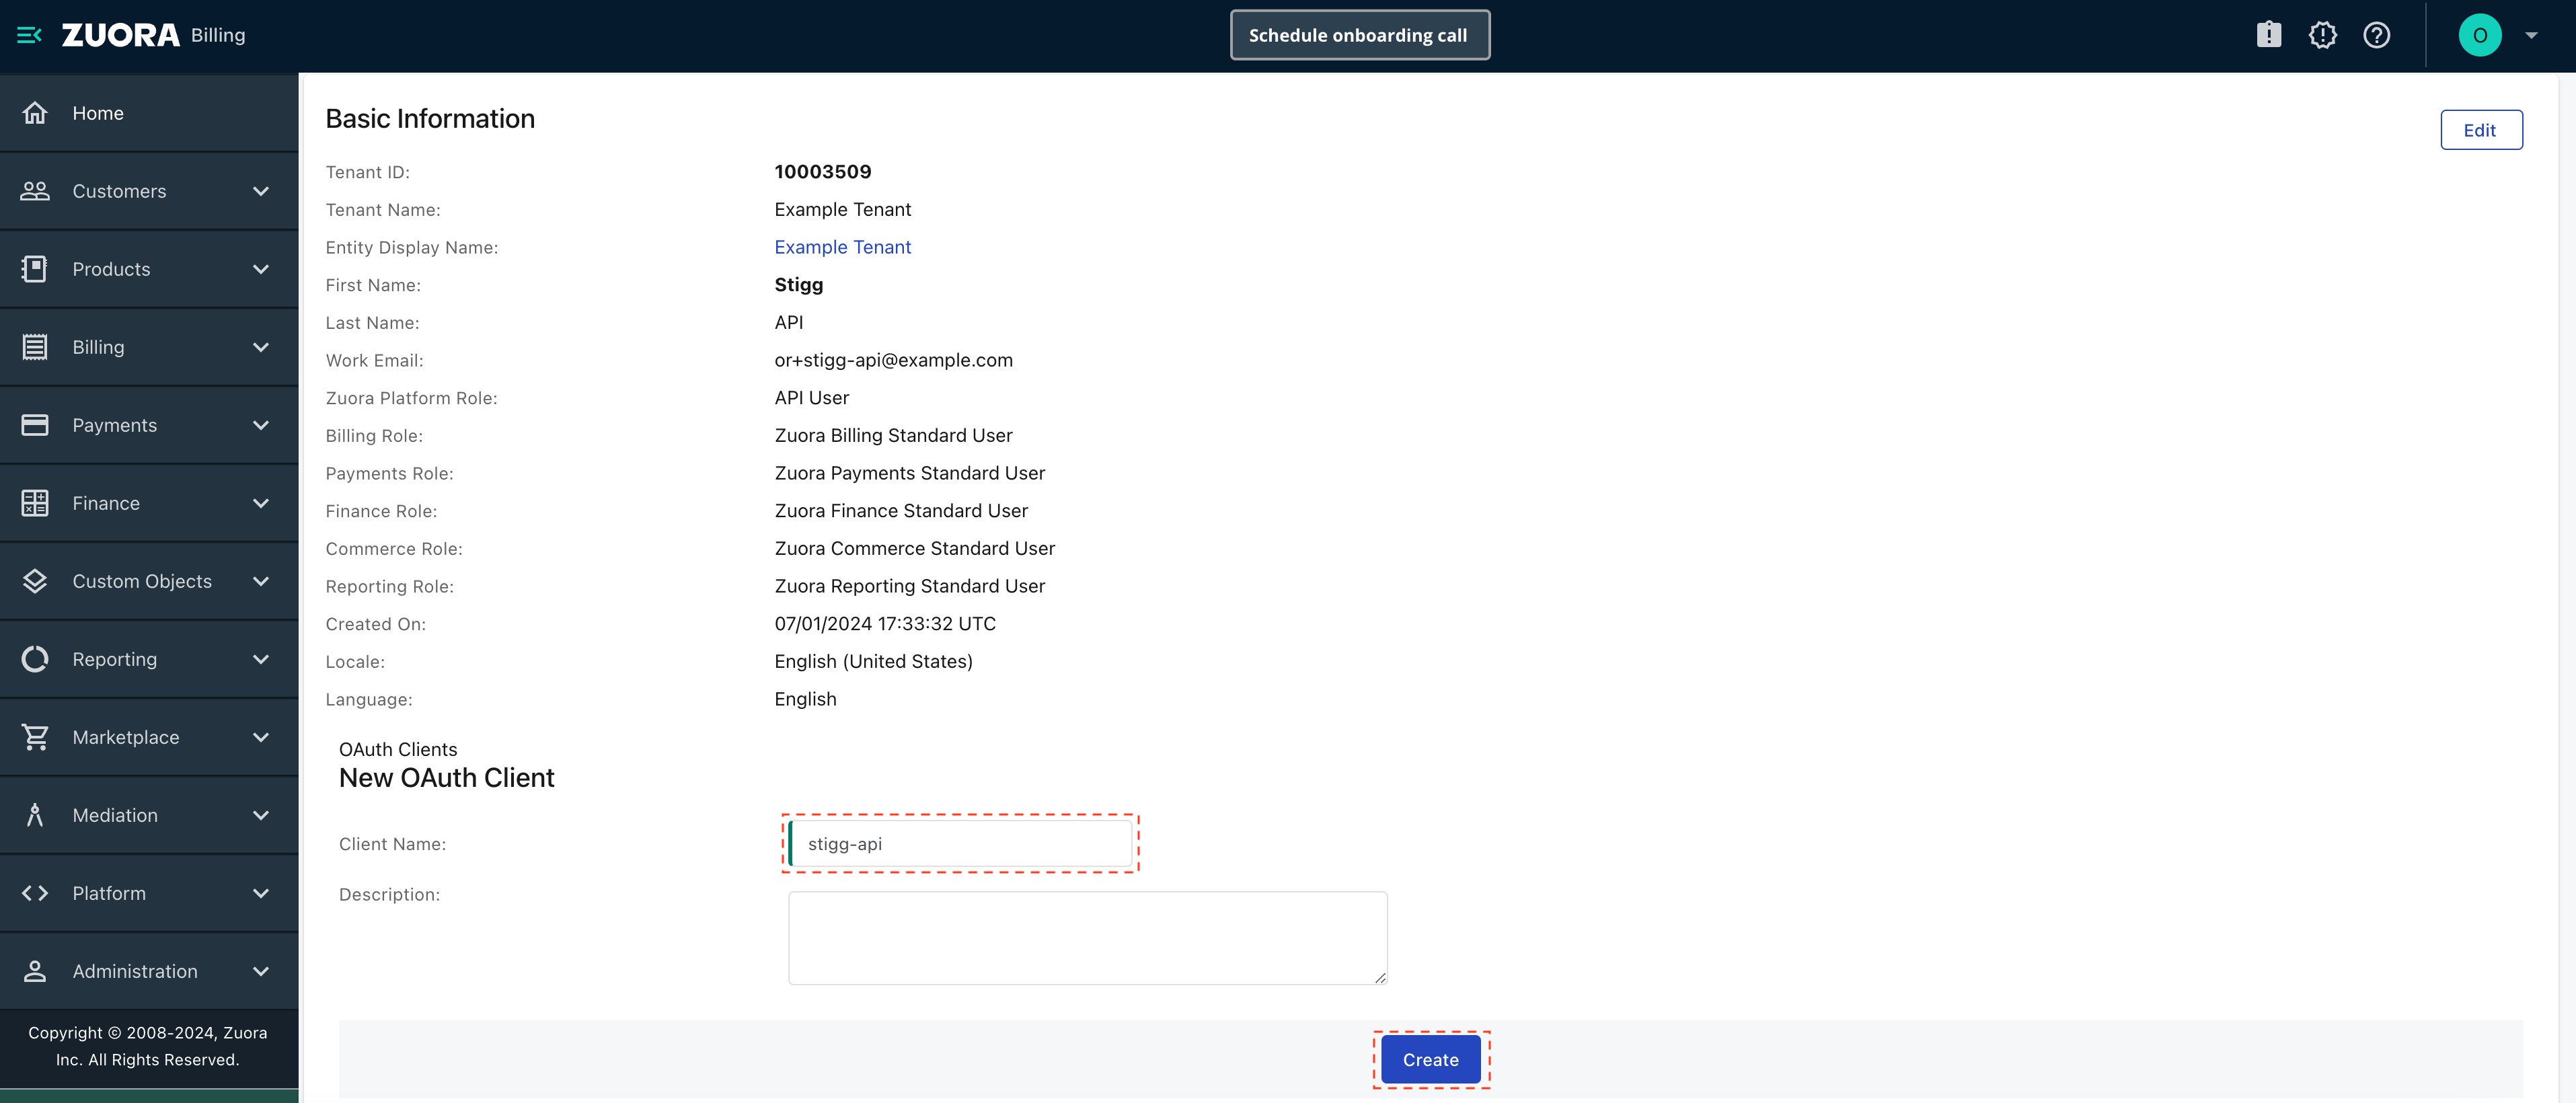This screenshot has height=1103, width=2576.
Task: Click the Create button
Action: pyautogui.click(x=1430, y=1059)
